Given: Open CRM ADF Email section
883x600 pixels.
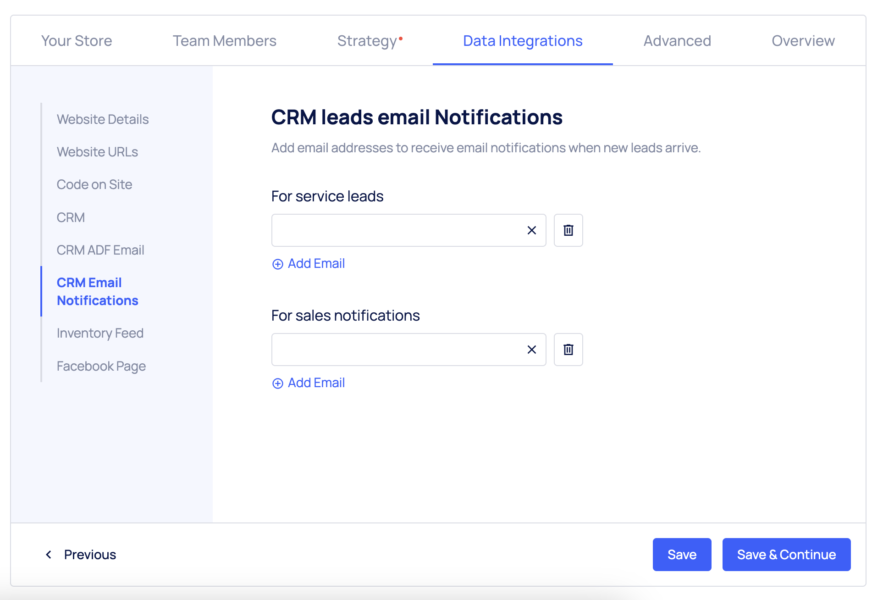Looking at the screenshot, I should pyautogui.click(x=100, y=250).
